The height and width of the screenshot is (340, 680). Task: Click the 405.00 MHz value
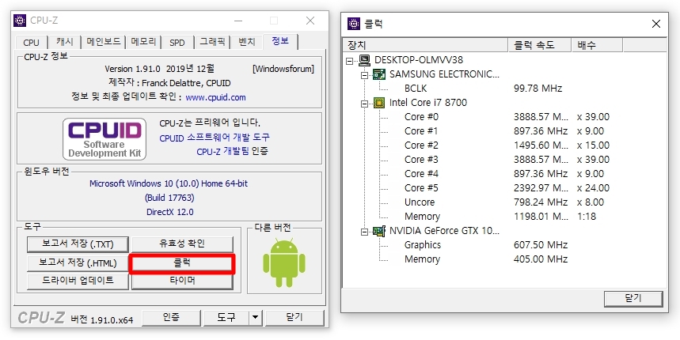click(x=541, y=259)
